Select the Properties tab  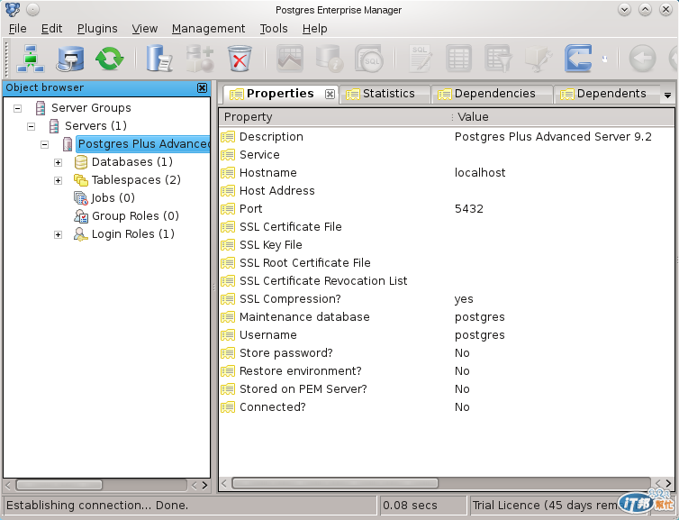coord(280,94)
